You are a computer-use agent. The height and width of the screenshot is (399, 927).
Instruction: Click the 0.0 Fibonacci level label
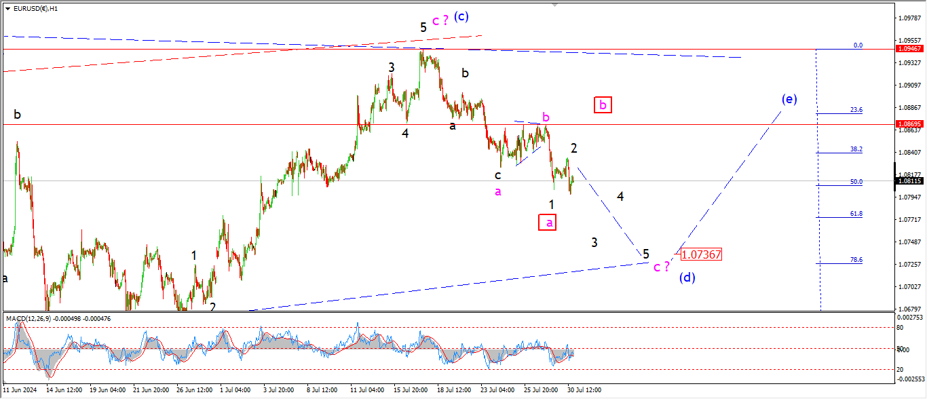point(858,45)
